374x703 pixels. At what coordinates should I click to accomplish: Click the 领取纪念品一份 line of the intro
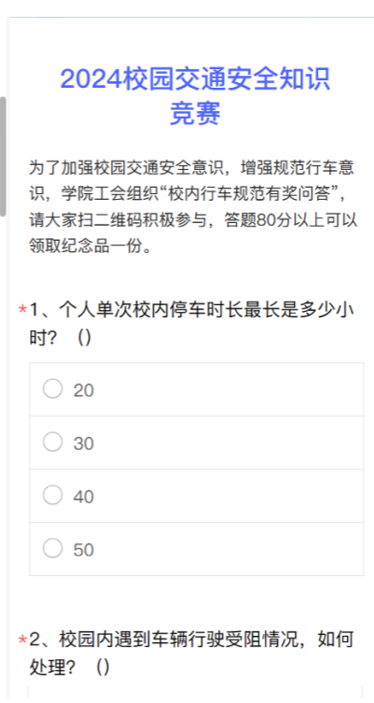point(91,246)
